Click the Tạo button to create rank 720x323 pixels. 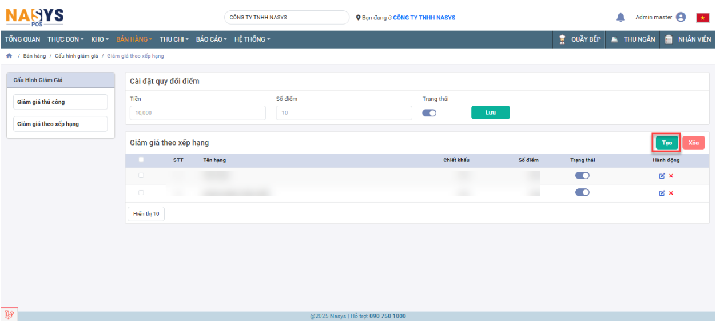[667, 143]
